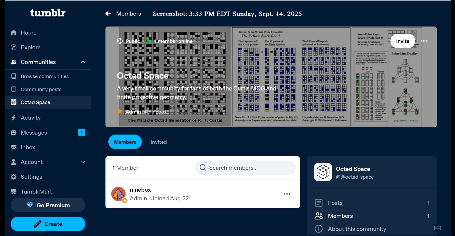The image size is (455, 236).
Task: Select the Members tab pill
Action: tap(125, 142)
